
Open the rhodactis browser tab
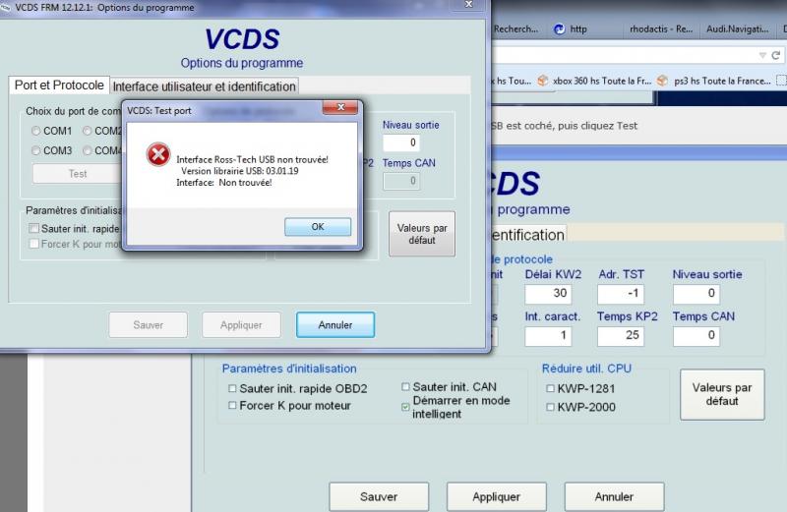point(661,29)
